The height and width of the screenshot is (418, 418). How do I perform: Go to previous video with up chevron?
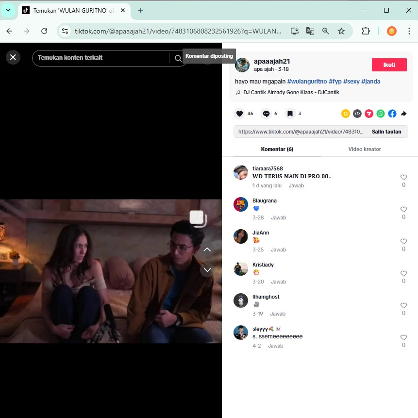207,250
